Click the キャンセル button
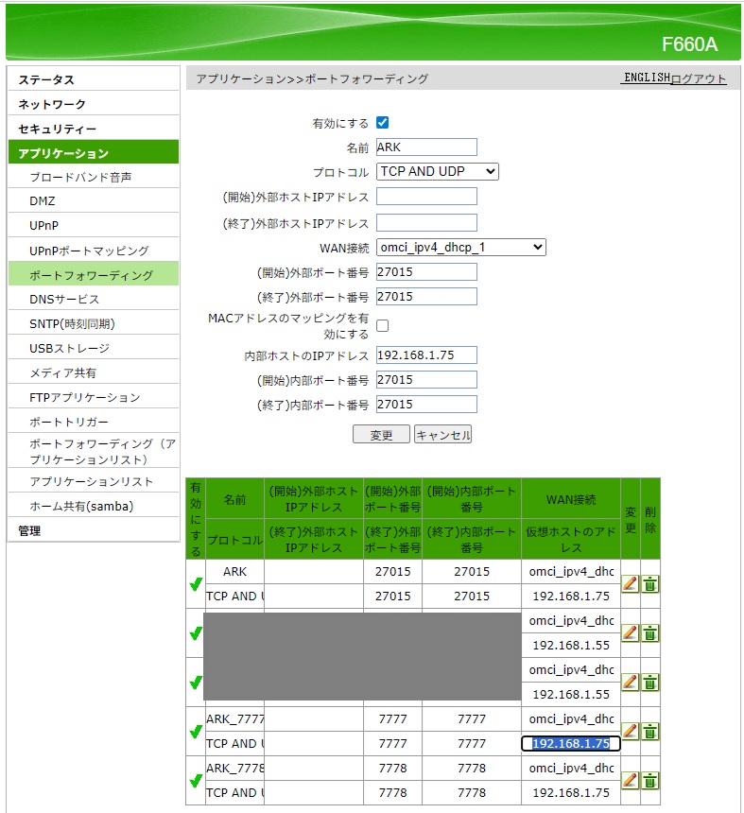This screenshot has height=813, width=744. coord(442,435)
